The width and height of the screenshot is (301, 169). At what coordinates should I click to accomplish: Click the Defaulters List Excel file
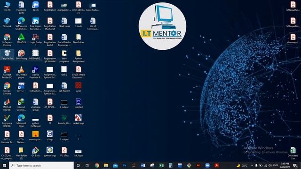[293, 154]
